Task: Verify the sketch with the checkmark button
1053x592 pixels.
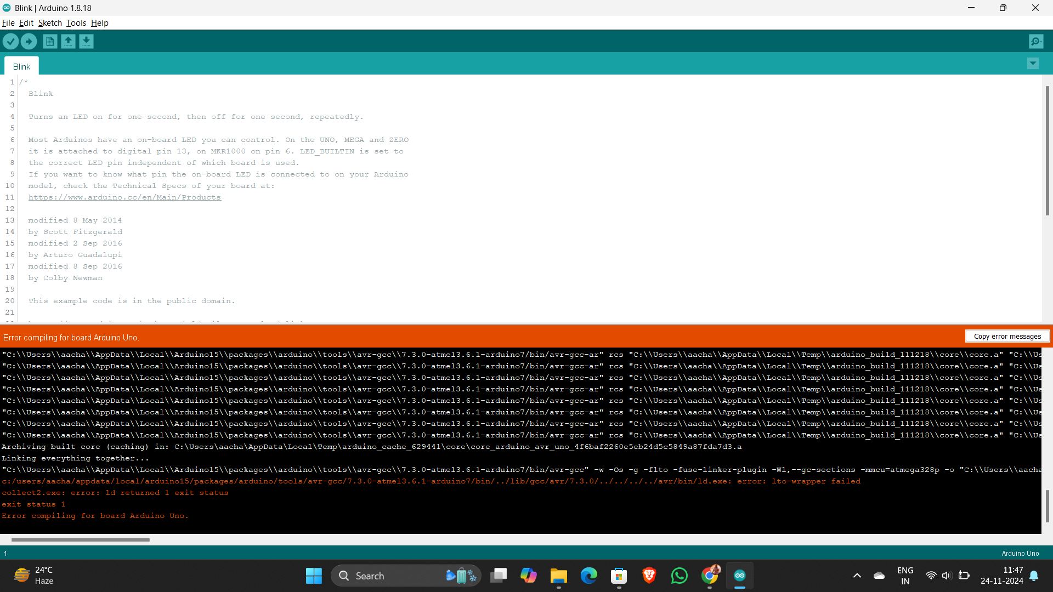Action: (10, 41)
